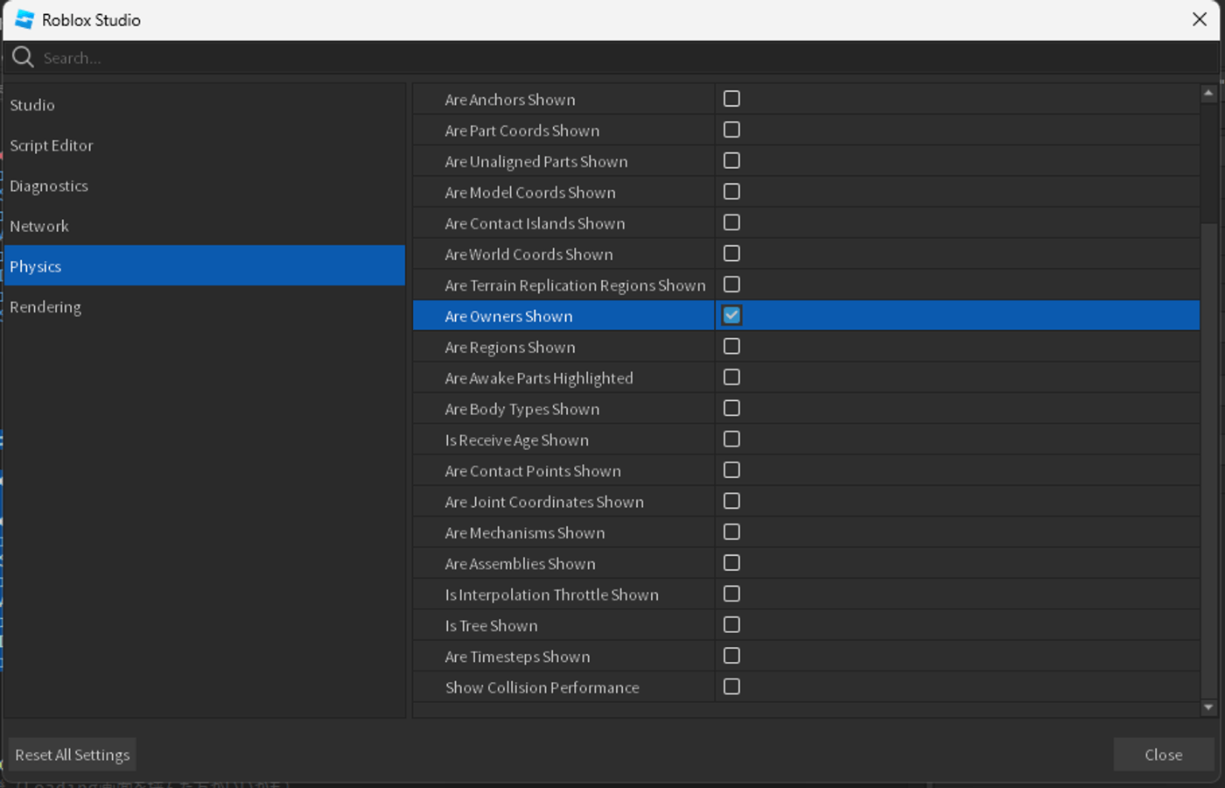Select the 'Show Collision Performance' label
The height and width of the screenshot is (788, 1225).
click(542, 687)
